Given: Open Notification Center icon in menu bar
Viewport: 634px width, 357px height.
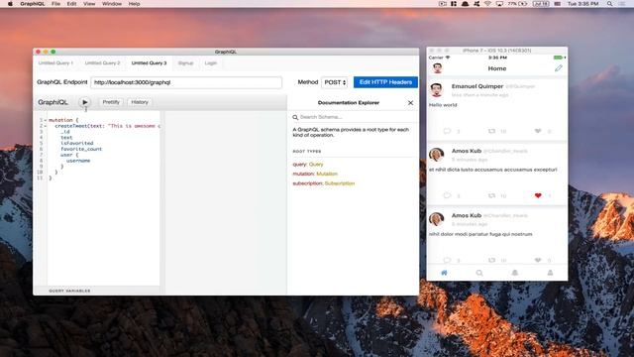Looking at the screenshot, I should tap(622, 4).
